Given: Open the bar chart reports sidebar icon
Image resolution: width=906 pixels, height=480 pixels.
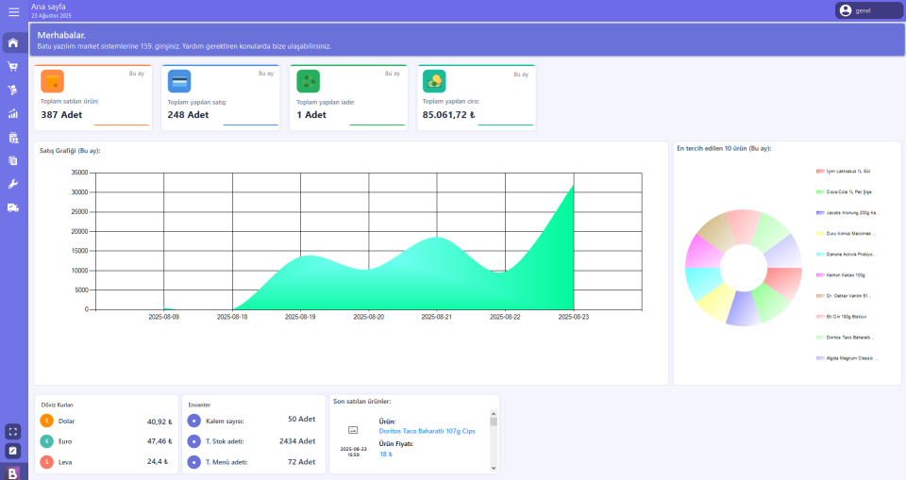Looking at the screenshot, I should [x=13, y=114].
